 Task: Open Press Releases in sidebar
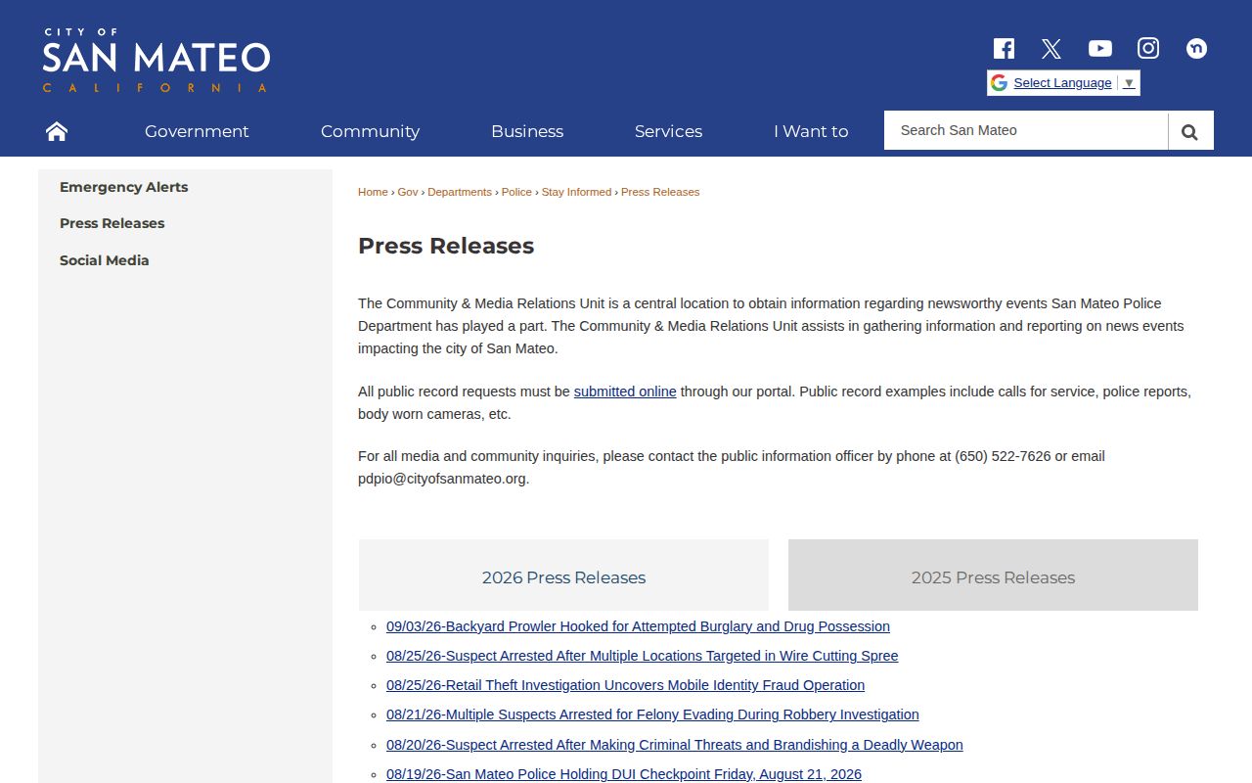pos(112,223)
